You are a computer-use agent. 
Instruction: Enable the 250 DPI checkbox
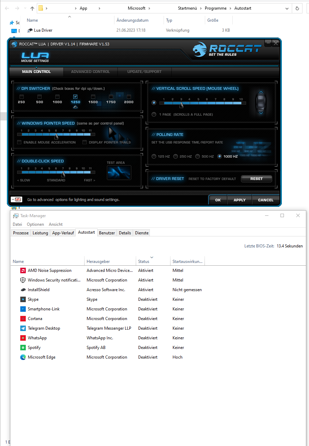[21, 97]
